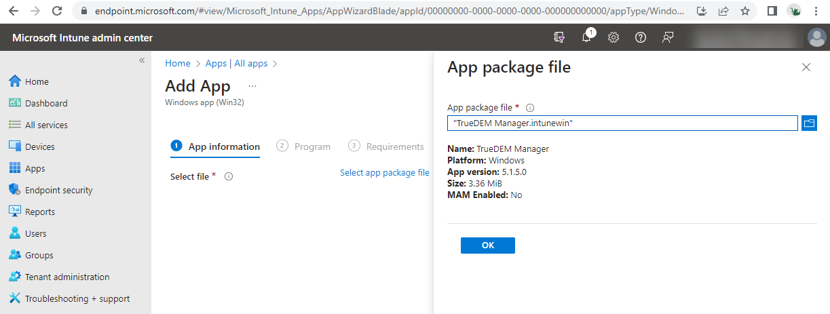Screen dimensions: 830x314
Task: Click the Select app package file link
Action: [x=384, y=173]
